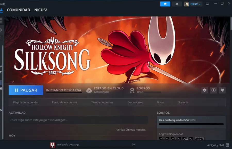The width and height of the screenshot is (232, 149).
Task: Open the notifications bell
Action: tap(177, 4)
